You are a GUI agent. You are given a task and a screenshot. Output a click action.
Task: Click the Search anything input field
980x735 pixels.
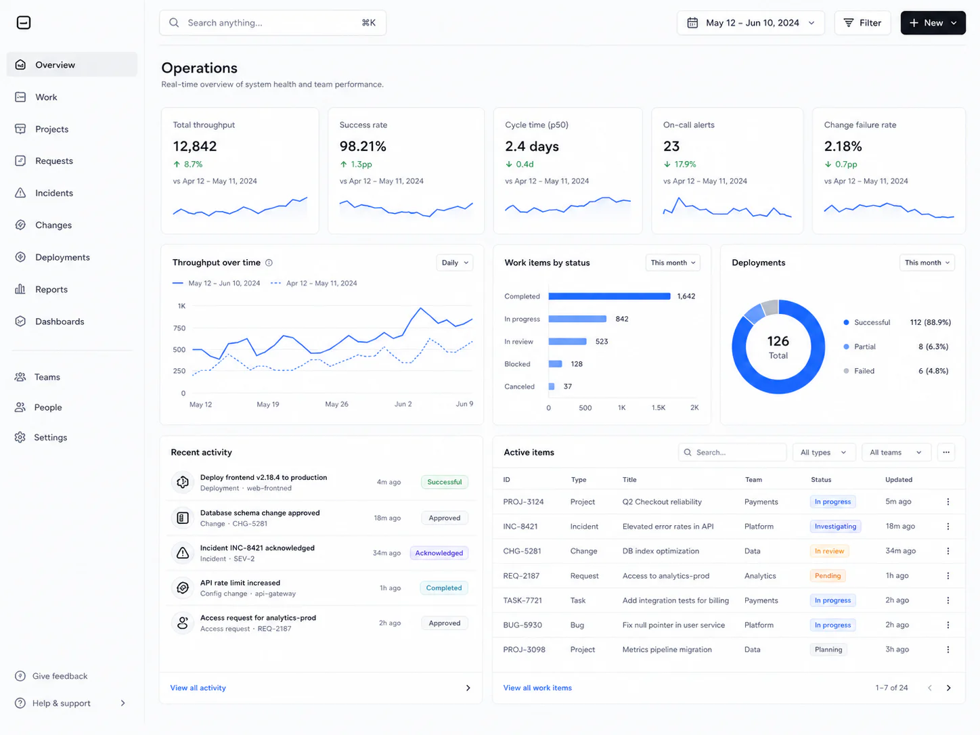click(273, 23)
